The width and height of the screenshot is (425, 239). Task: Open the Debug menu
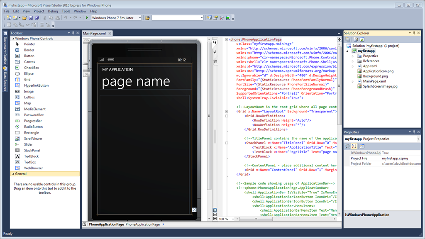click(x=53, y=11)
